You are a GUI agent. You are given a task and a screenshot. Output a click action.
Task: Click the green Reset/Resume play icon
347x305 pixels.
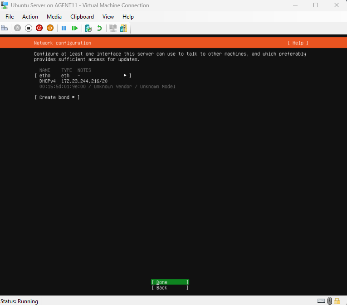(x=75, y=28)
